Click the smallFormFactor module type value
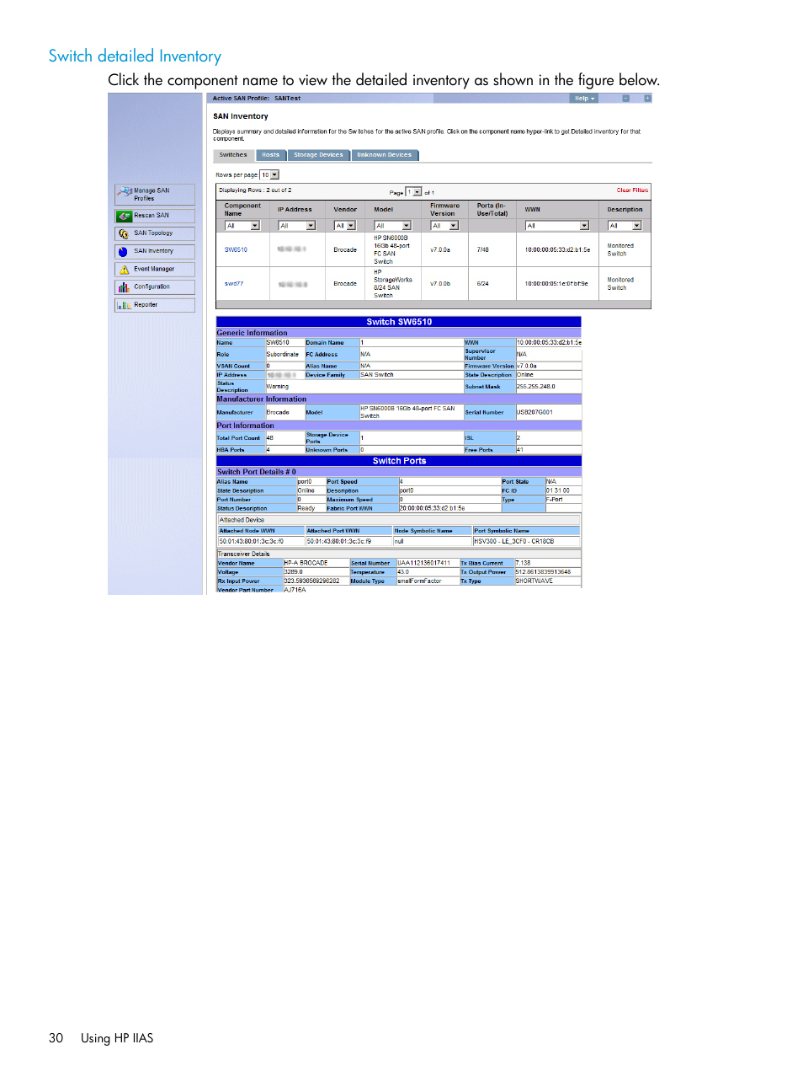 (419, 581)
